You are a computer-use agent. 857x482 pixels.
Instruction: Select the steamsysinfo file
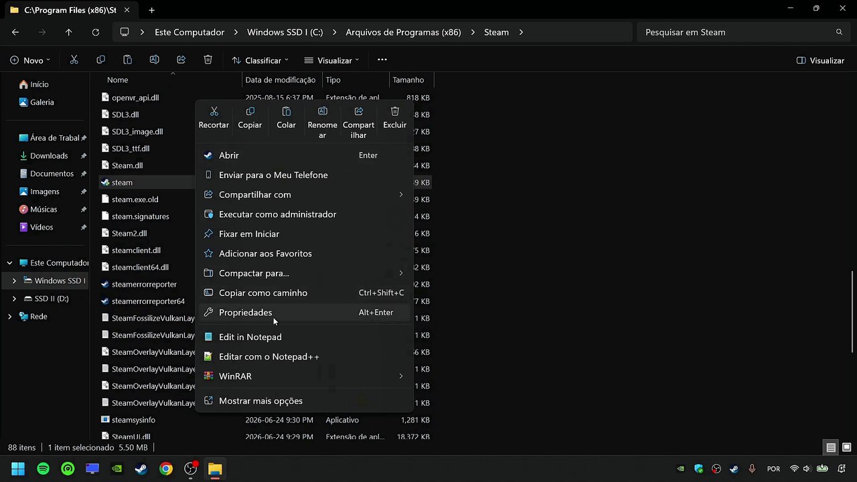[x=133, y=420]
